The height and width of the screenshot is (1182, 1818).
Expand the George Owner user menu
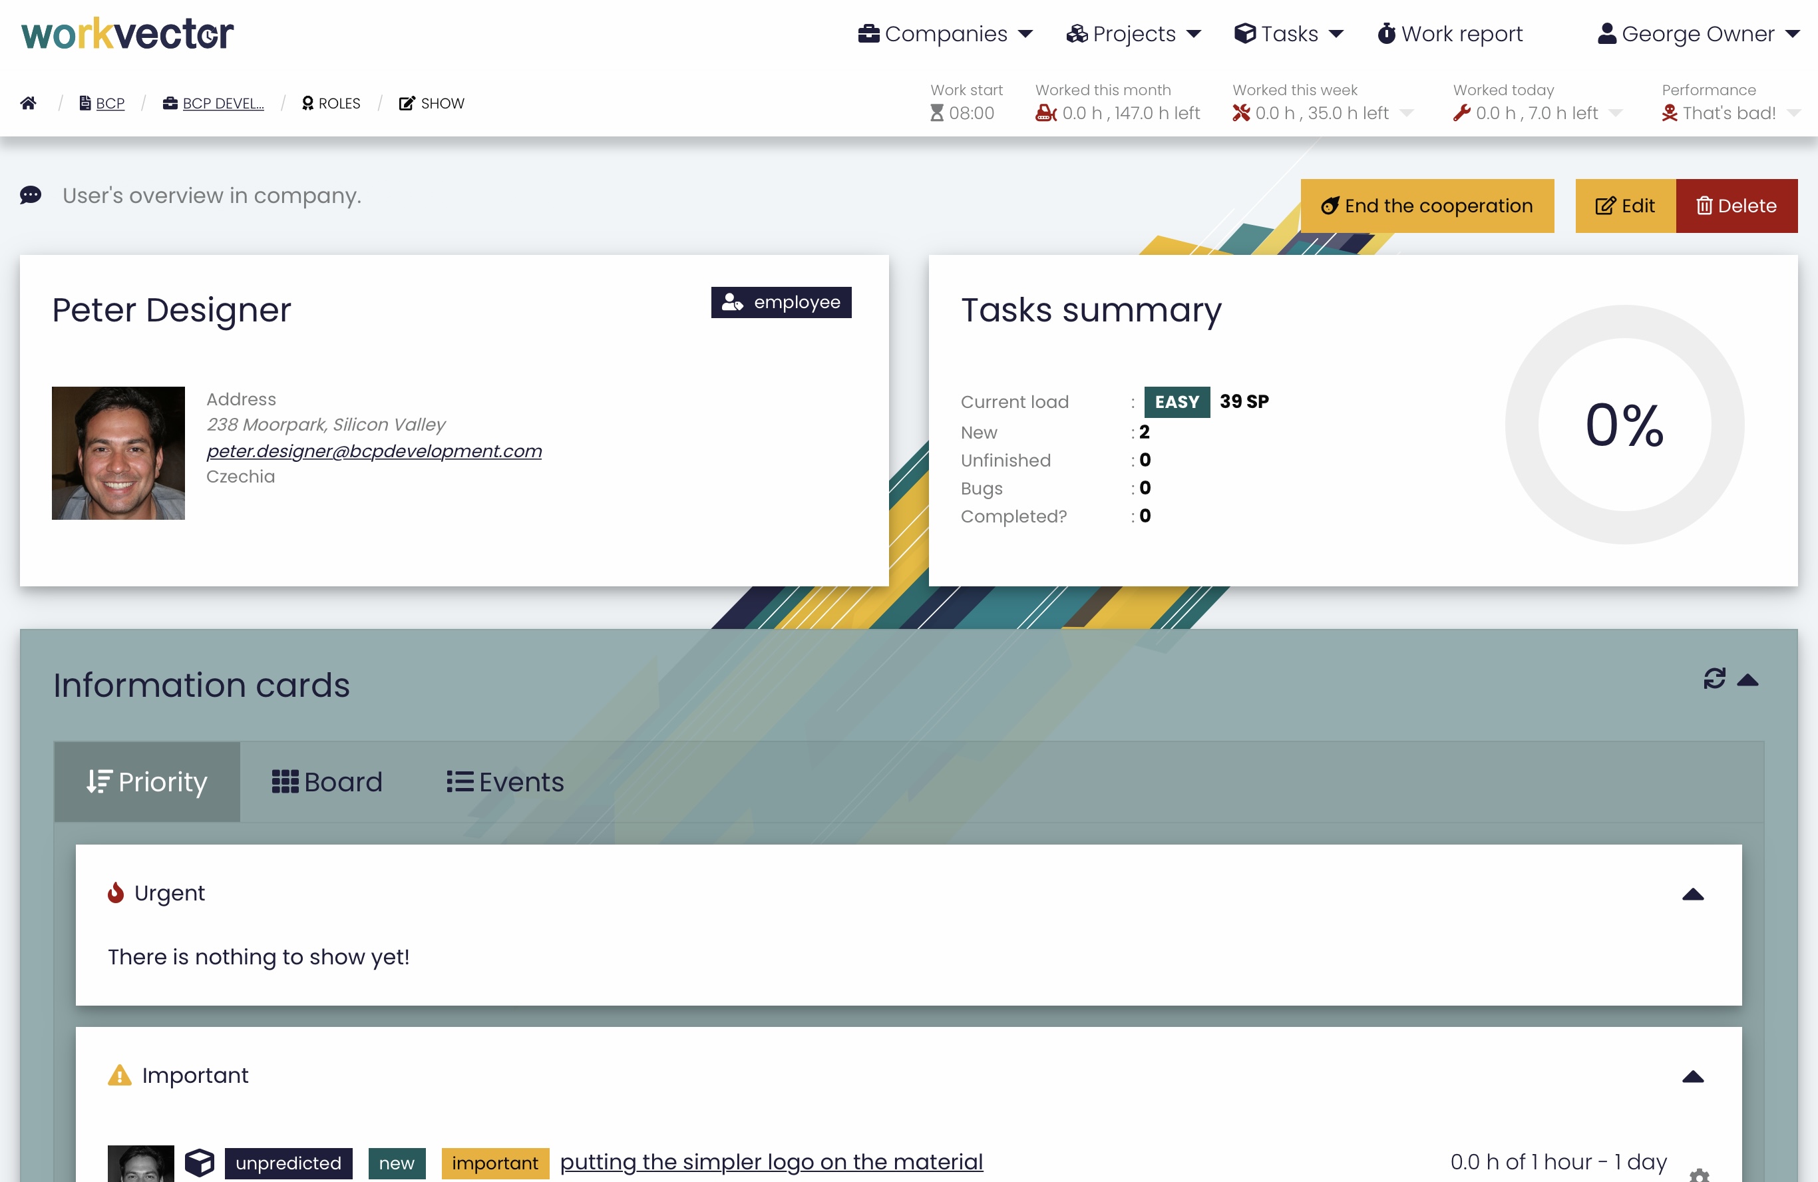[1698, 34]
